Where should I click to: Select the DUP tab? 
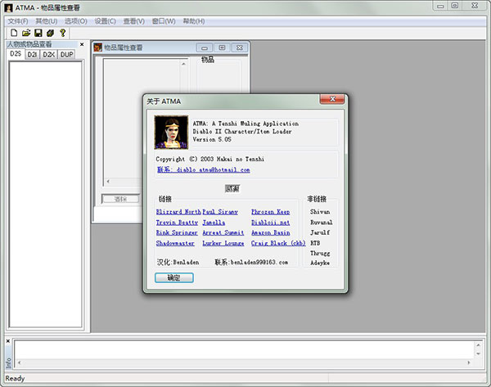pos(66,55)
